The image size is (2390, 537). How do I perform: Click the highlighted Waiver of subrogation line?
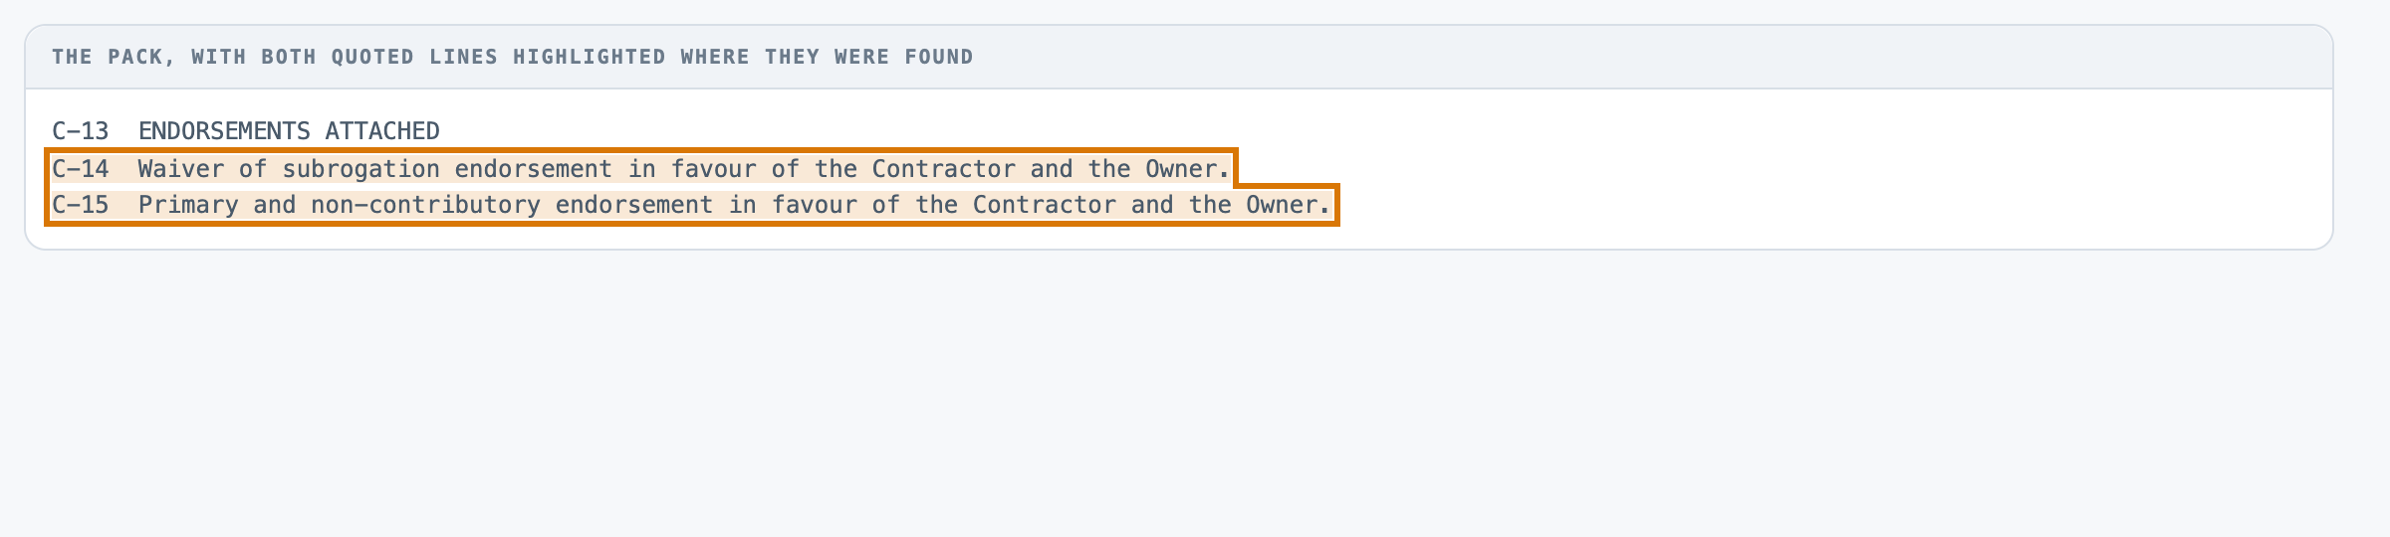coord(641,169)
